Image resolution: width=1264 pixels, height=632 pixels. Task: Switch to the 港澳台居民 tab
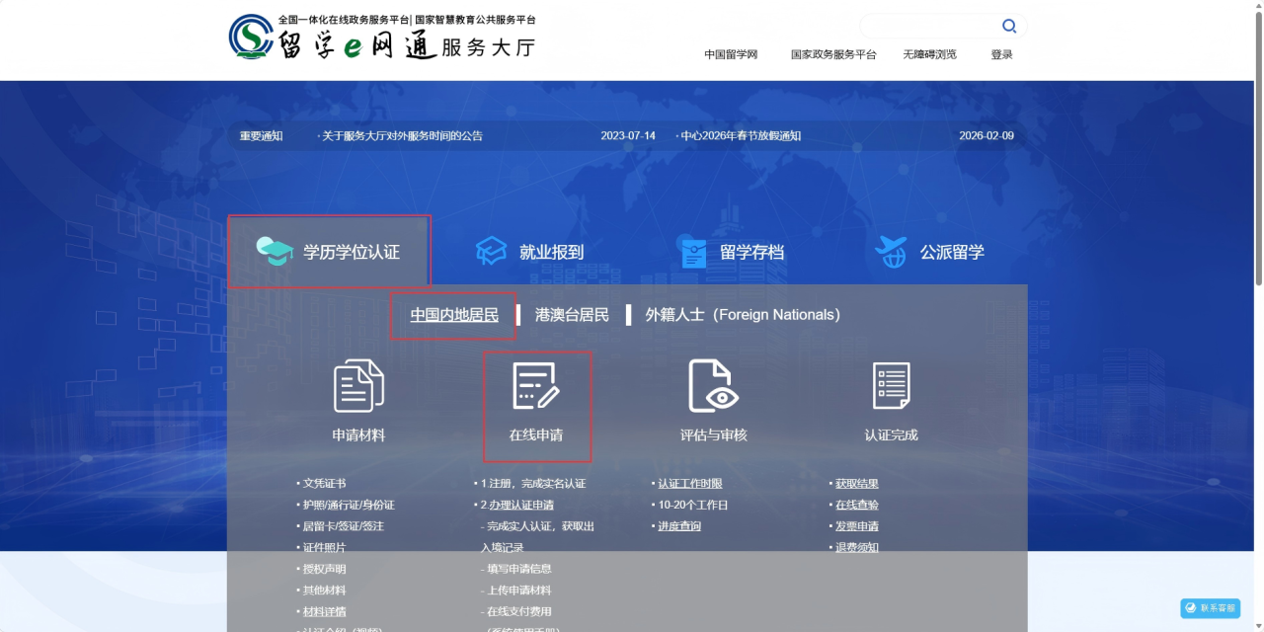(571, 314)
